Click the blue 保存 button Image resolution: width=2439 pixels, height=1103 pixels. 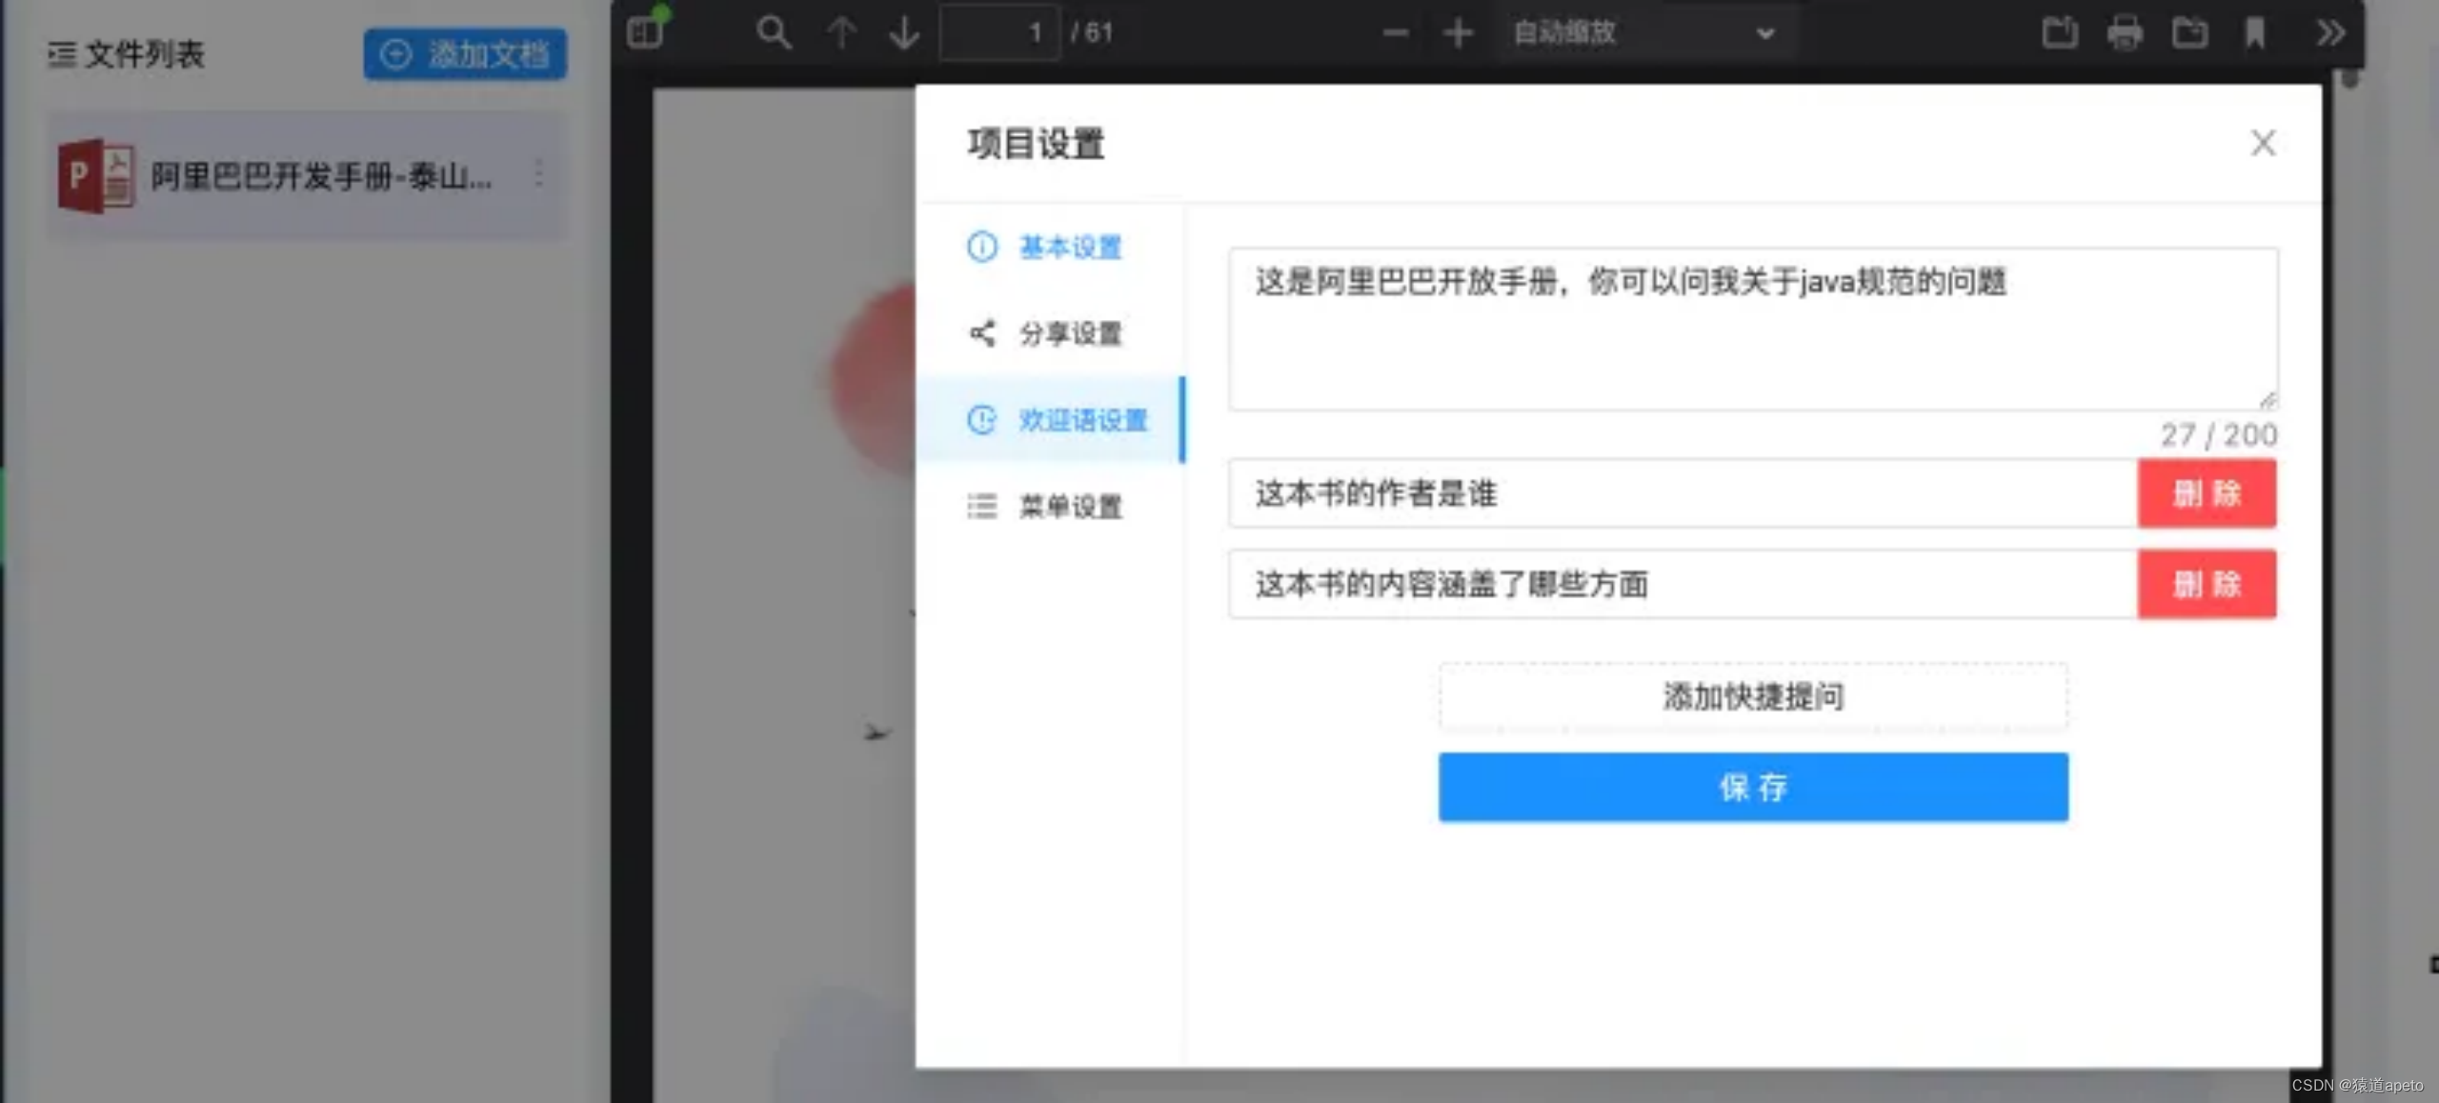click(1753, 787)
